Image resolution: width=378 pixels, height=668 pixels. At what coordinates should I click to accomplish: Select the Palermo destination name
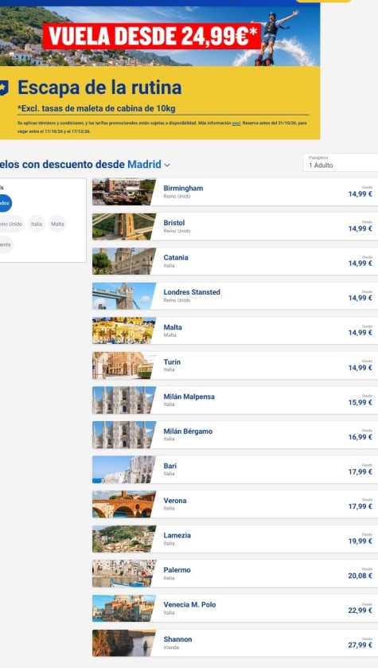(177, 570)
